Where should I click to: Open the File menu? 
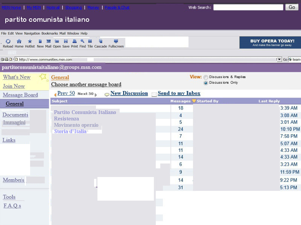4,33
